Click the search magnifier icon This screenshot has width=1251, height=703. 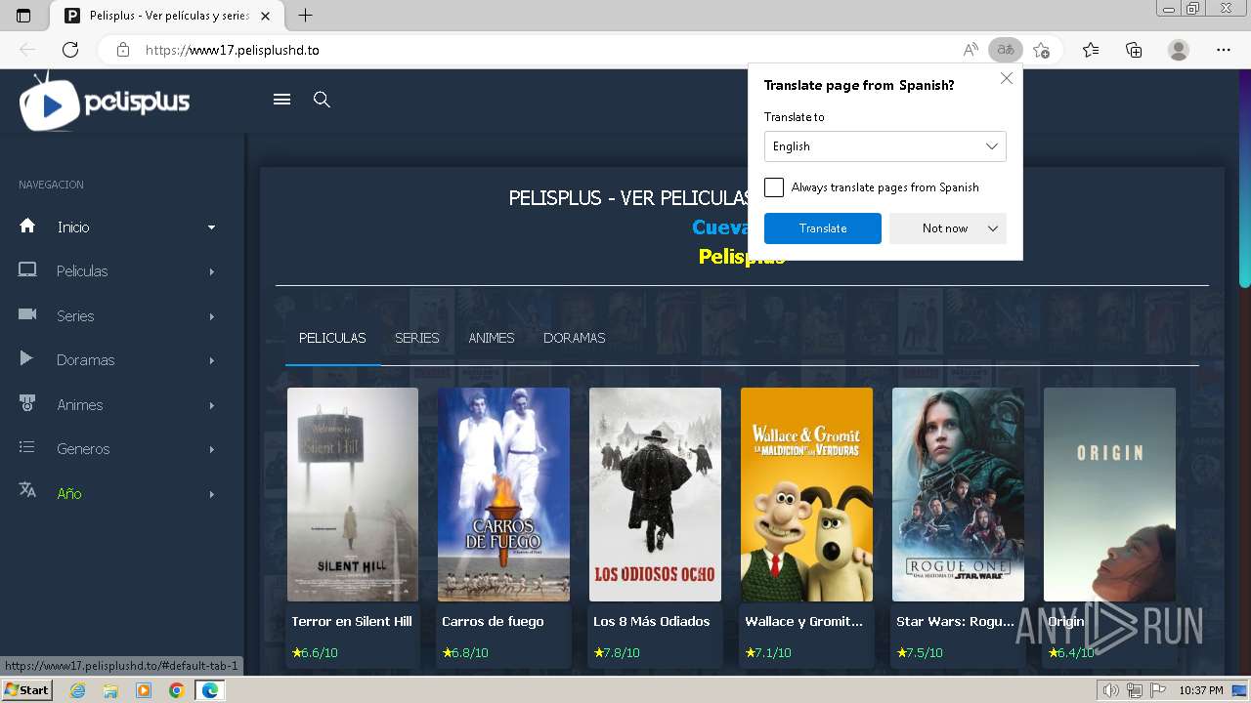click(322, 100)
